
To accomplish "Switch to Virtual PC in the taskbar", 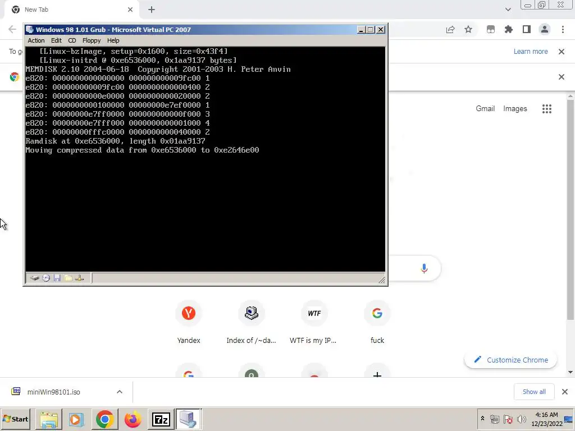I will click(x=189, y=419).
